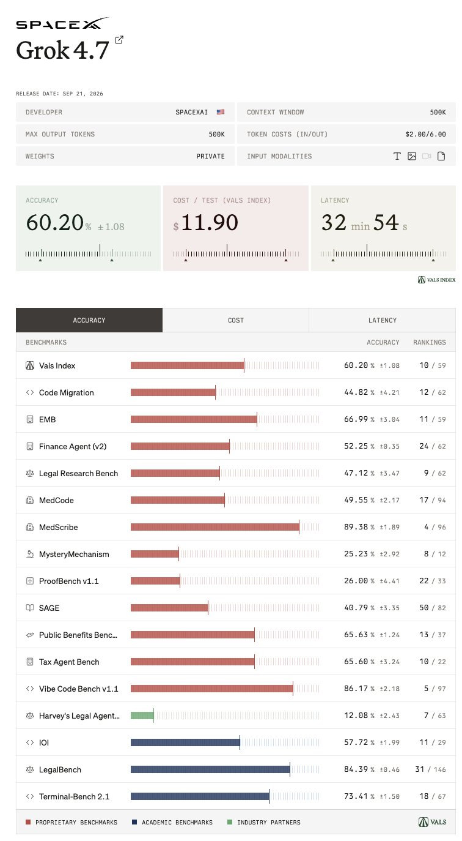Click the icon beside Public Benefits Bench

pyautogui.click(x=30, y=635)
